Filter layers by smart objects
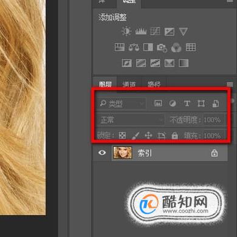The height and width of the screenshot is (237, 237). pyautogui.click(x=215, y=103)
